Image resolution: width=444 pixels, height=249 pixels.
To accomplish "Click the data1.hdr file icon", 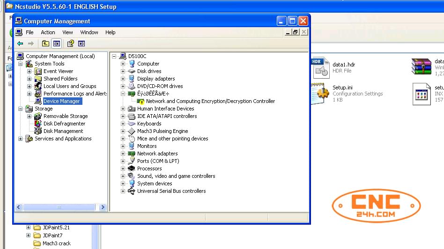I will (x=321, y=68).
